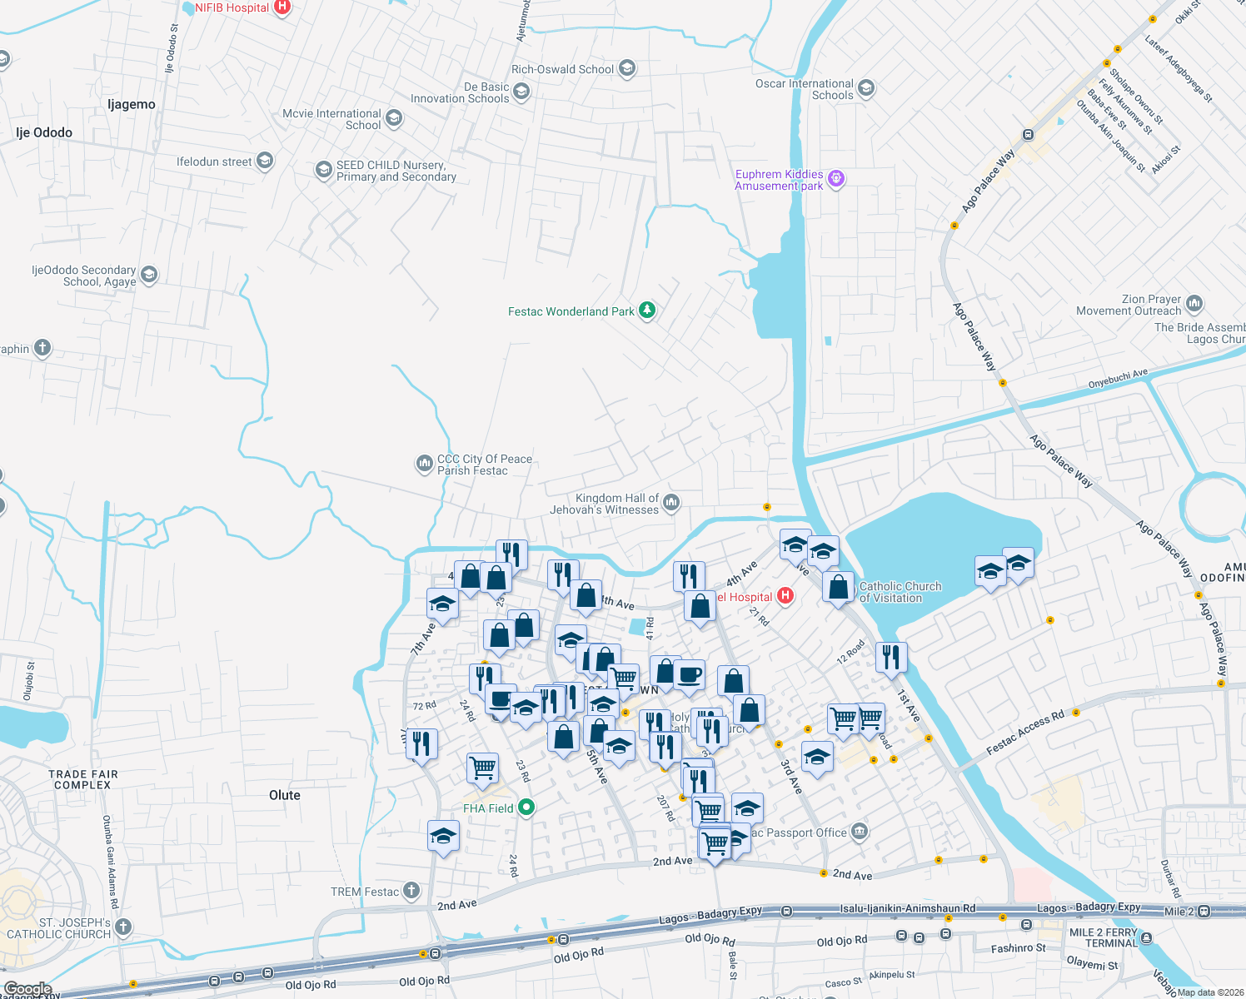Open the Festac Wonderland Park tree icon

pos(647,311)
